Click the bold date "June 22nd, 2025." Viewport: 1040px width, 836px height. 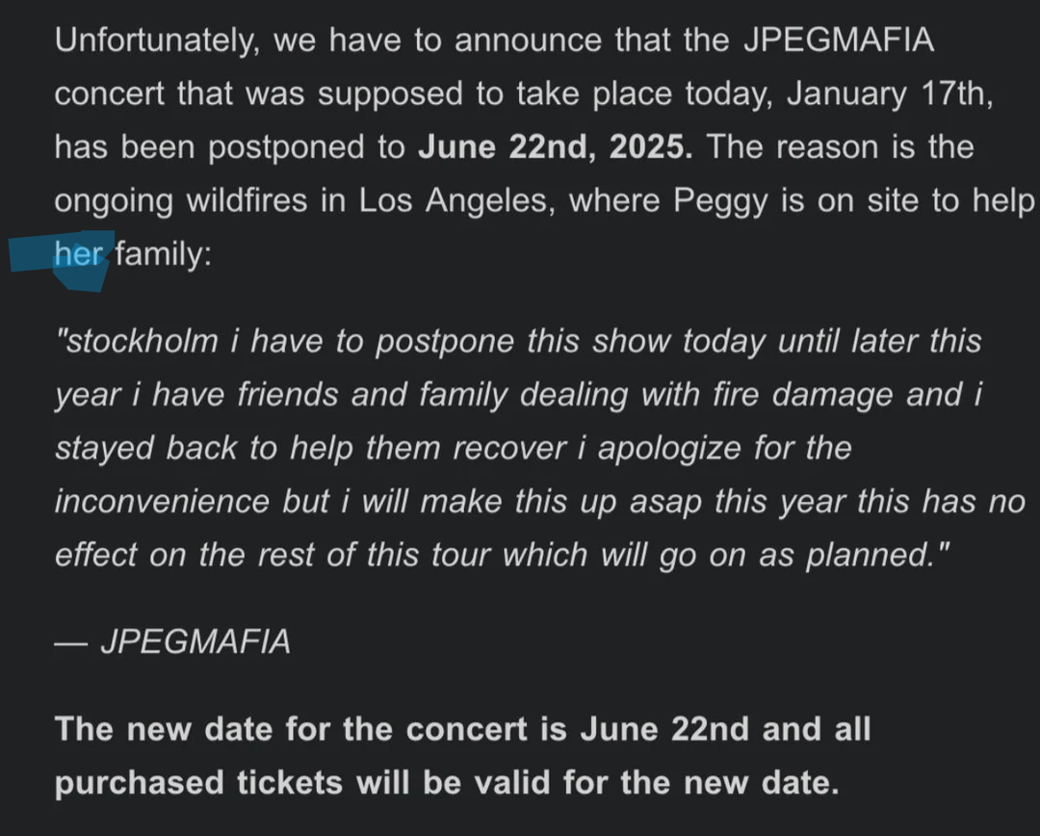tap(556, 146)
